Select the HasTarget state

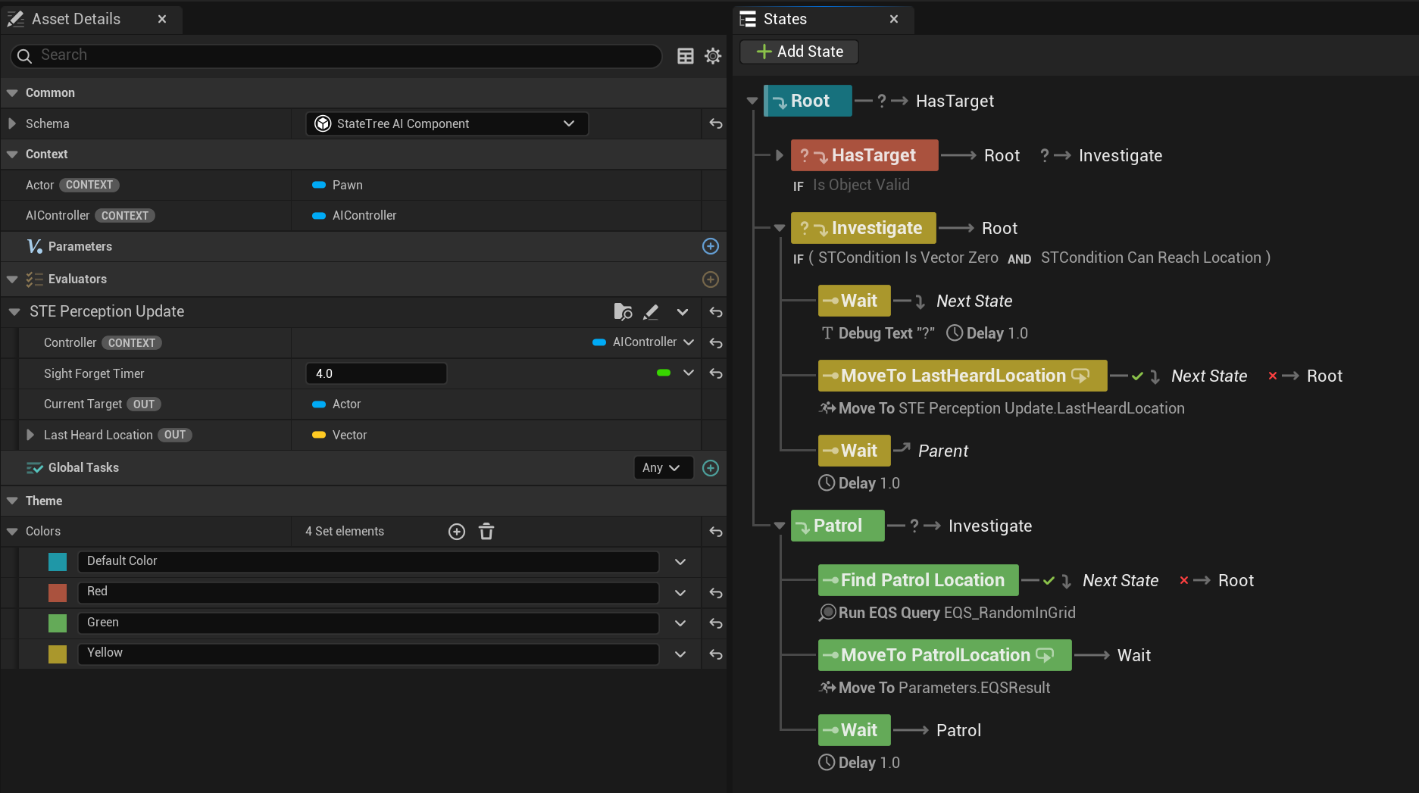864,155
